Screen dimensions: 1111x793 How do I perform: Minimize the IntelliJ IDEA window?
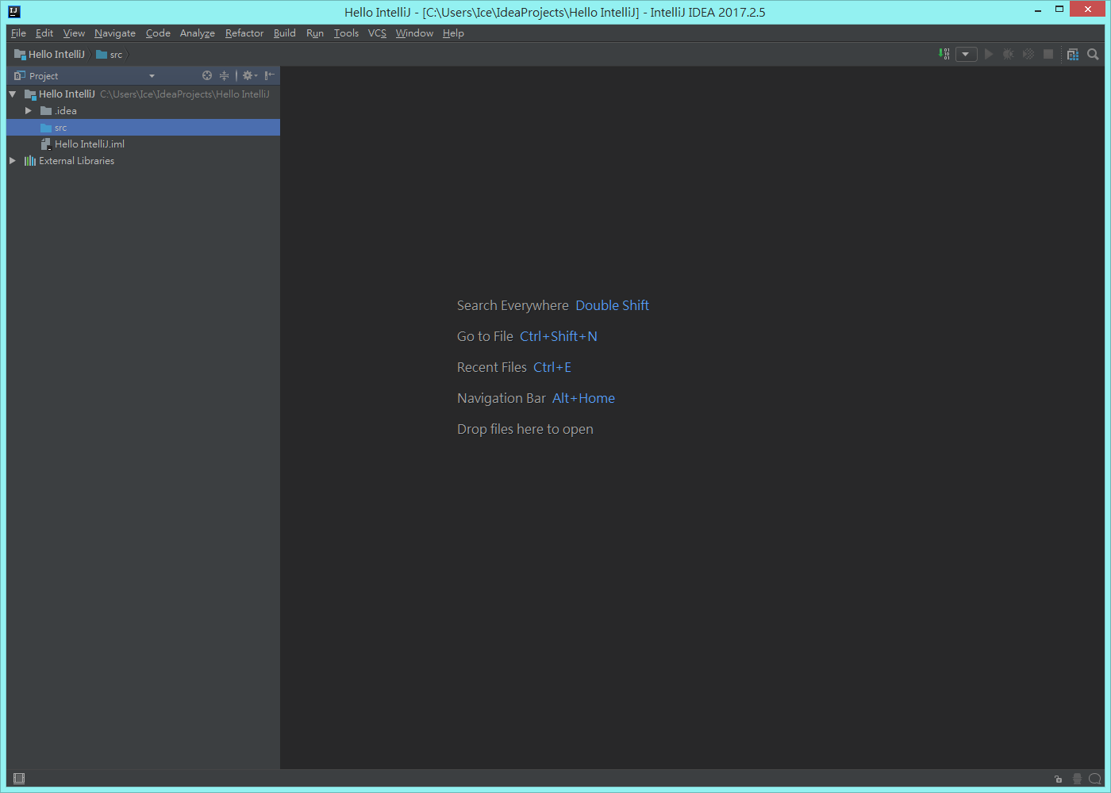1038,10
